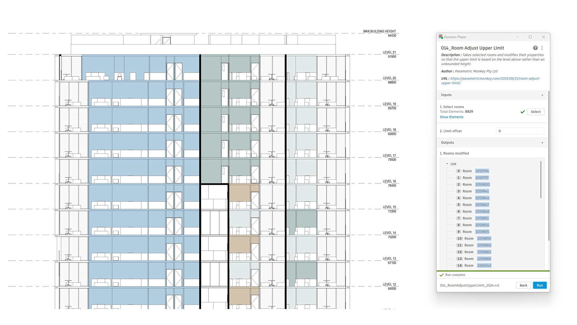Open the help question mark icon

tap(535, 48)
